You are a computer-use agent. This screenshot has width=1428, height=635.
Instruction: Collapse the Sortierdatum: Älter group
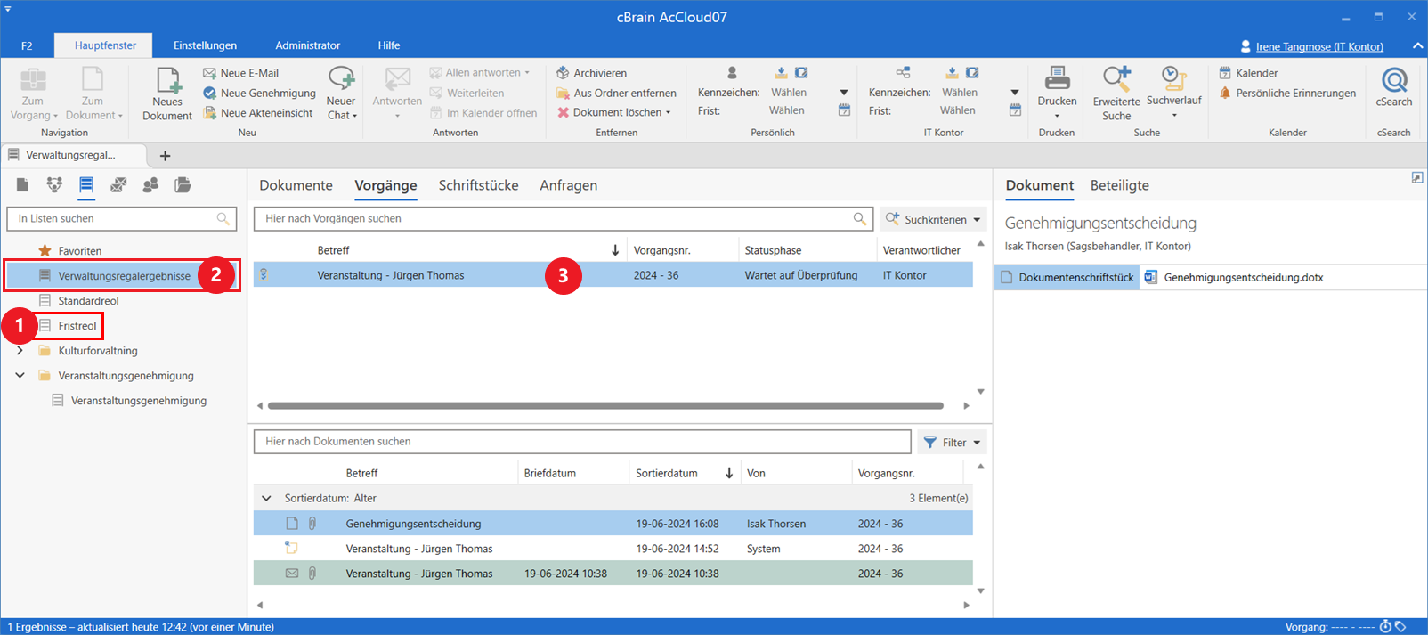[266, 499]
